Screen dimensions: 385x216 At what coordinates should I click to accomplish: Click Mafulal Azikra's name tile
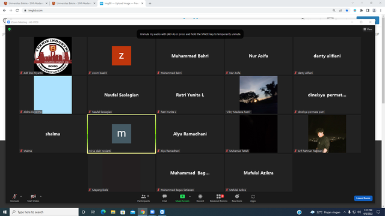click(258, 173)
